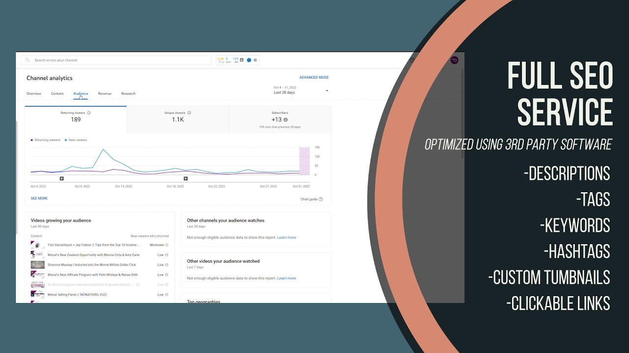
Task: Click info icon beside Unique viewers
Action: [x=189, y=113]
